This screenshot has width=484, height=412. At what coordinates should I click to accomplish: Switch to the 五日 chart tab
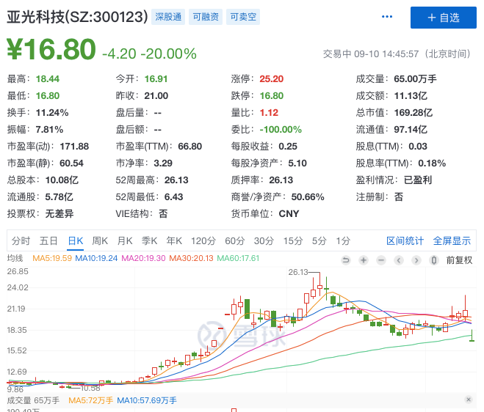pyautogui.click(x=48, y=240)
